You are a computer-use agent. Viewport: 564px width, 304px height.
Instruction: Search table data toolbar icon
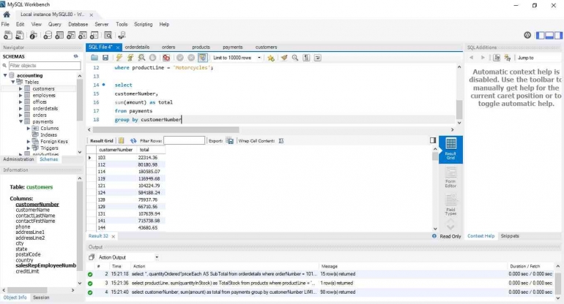108,35
